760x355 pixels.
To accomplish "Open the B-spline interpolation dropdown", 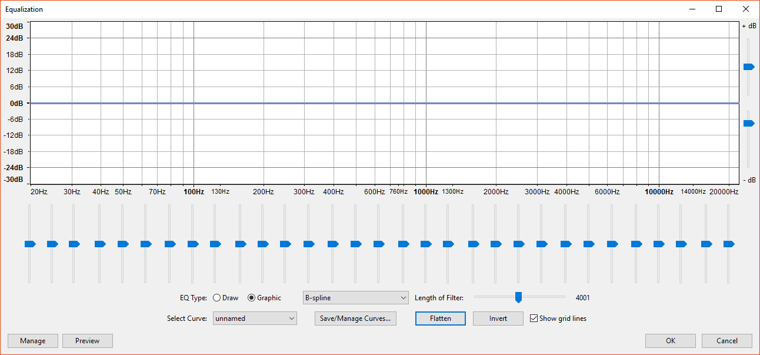I will [x=355, y=298].
